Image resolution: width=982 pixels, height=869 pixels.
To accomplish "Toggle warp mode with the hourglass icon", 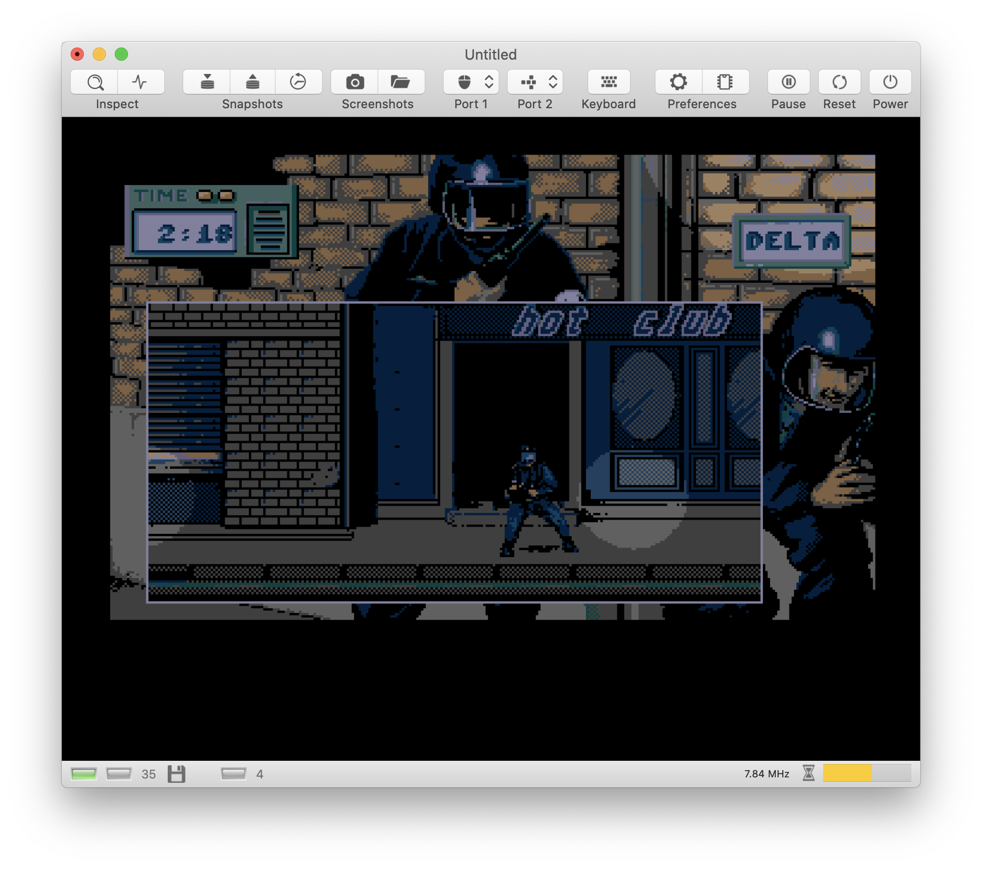I will (x=809, y=773).
